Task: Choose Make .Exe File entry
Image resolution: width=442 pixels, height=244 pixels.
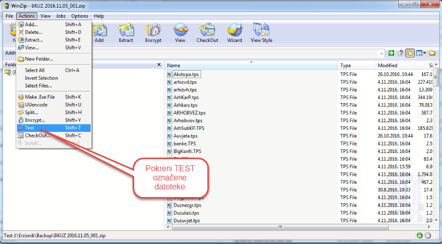Action: point(53,97)
